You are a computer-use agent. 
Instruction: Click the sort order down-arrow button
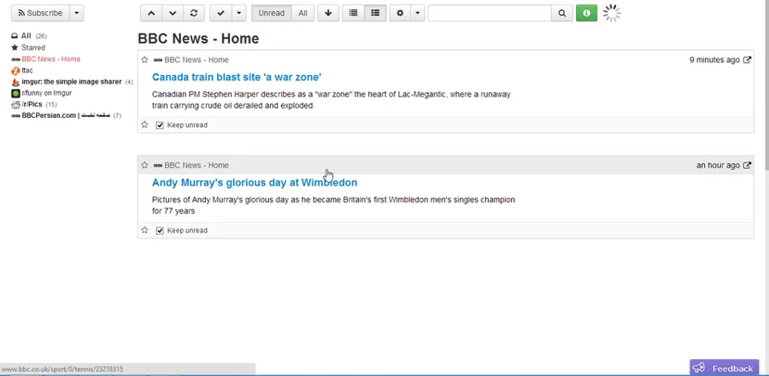328,13
